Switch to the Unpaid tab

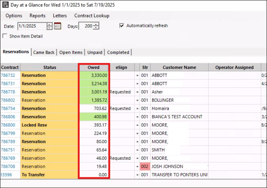[95, 52]
